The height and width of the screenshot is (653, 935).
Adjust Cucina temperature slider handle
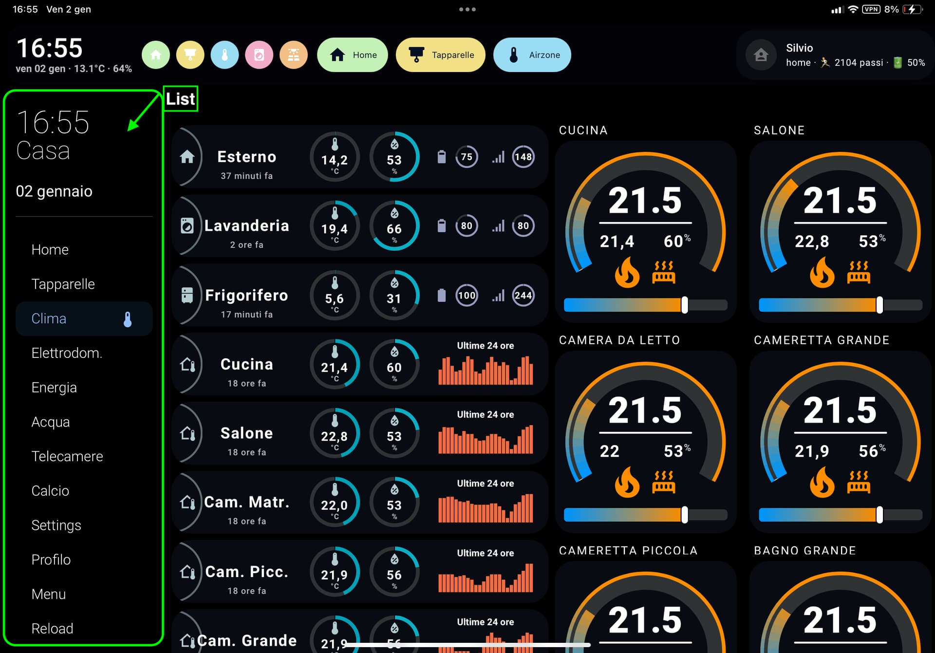[x=684, y=305]
